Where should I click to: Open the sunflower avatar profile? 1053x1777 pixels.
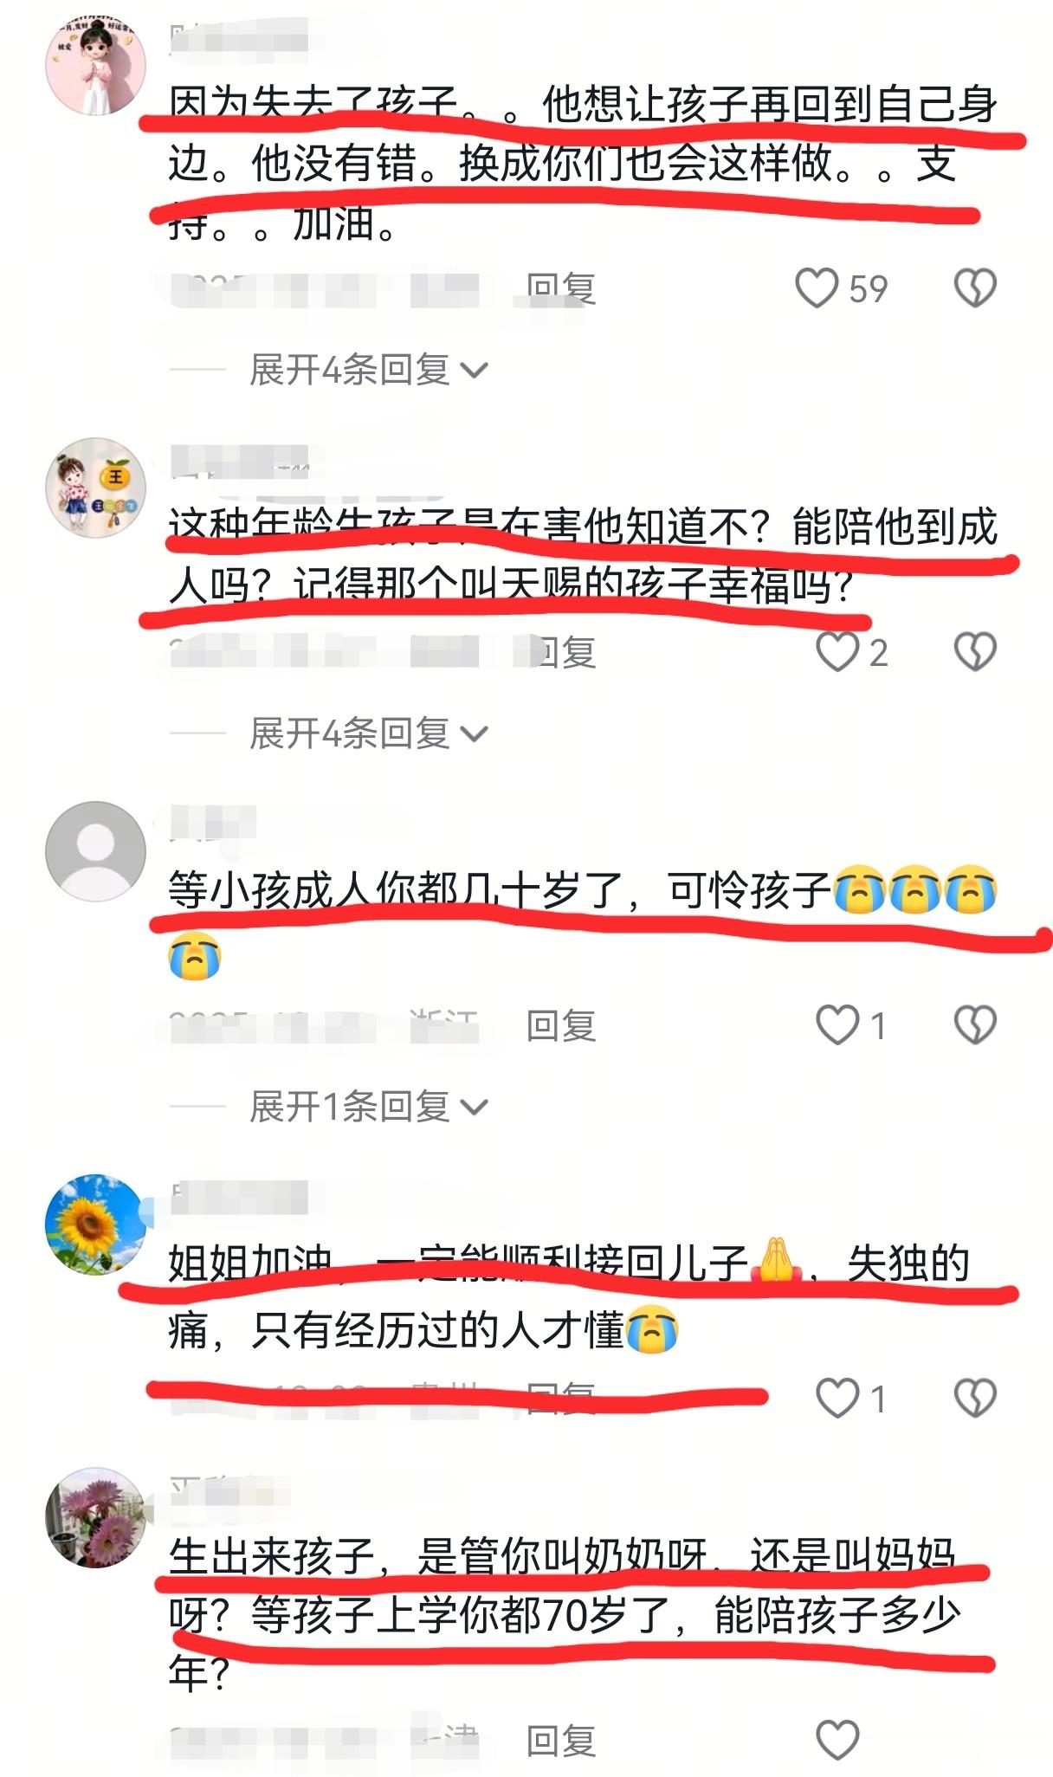pyautogui.click(x=95, y=1224)
